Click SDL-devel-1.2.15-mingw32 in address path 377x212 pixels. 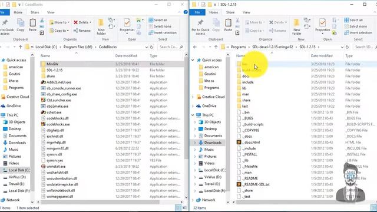272,47
